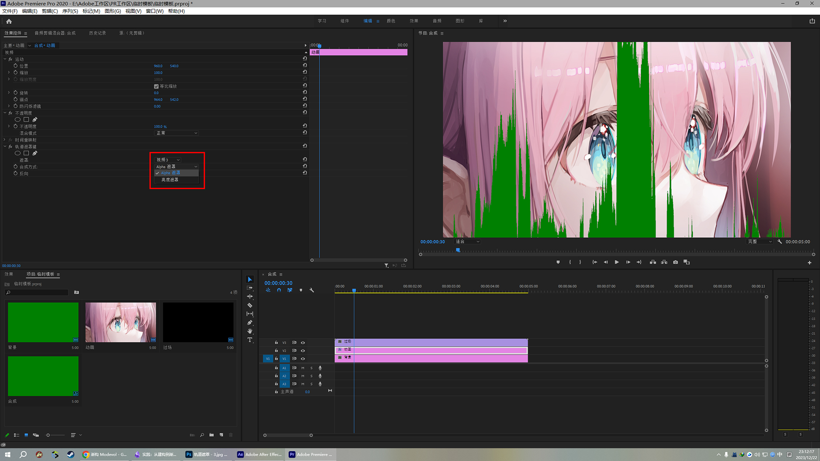Toggle timeline snapping magnet icon

(279, 290)
